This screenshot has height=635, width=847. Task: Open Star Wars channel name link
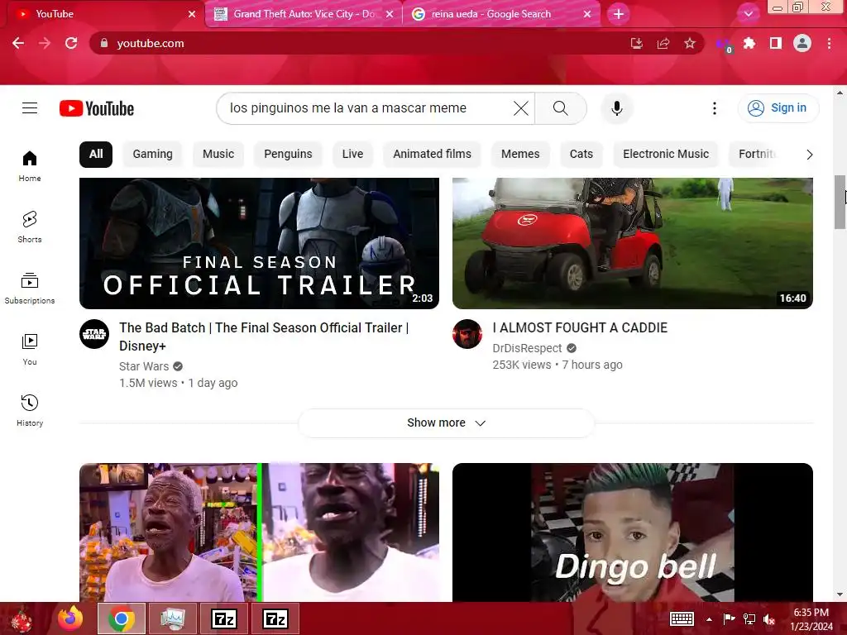(x=144, y=366)
